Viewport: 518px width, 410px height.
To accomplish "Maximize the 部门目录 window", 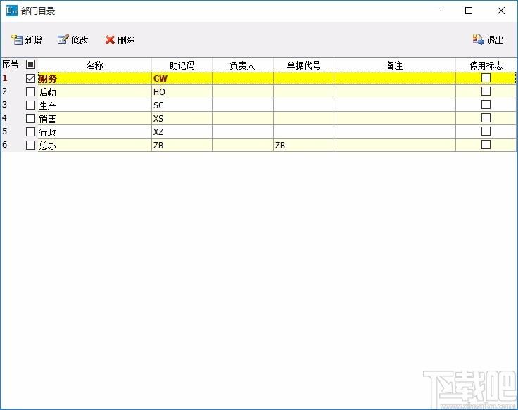I will tap(469, 11).
